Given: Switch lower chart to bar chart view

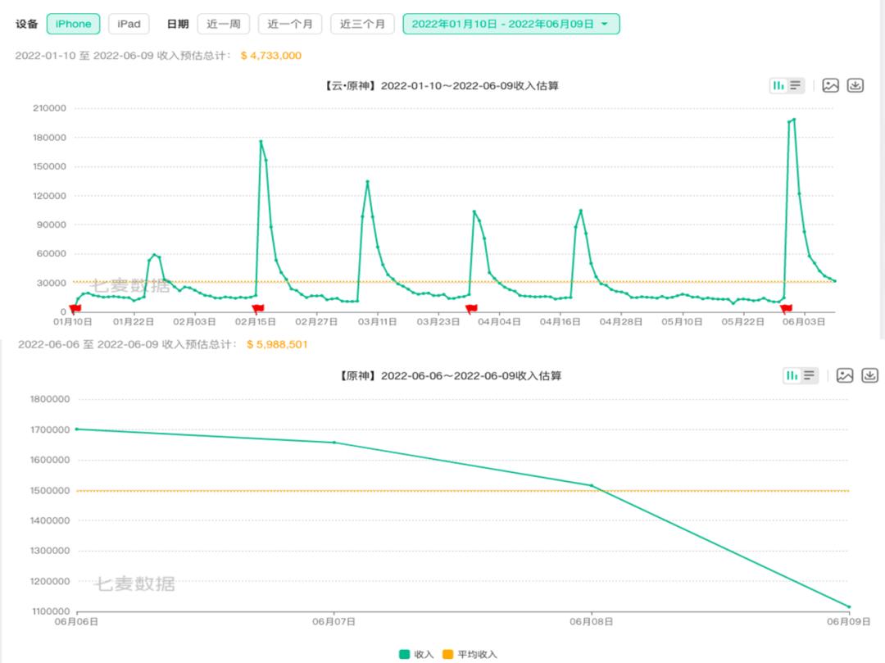Looking at the screenshot, I should pyautogui.click(x=792, y=376).
